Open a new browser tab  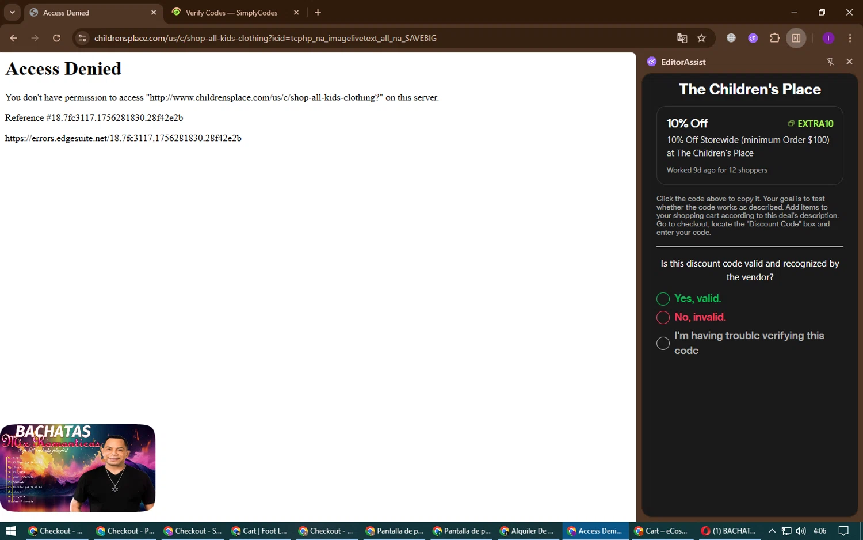pos(318,13)
